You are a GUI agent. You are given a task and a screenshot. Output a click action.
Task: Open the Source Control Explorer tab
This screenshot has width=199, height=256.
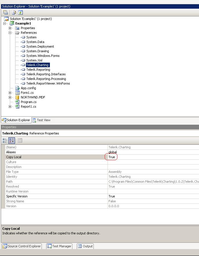[22, 246]
